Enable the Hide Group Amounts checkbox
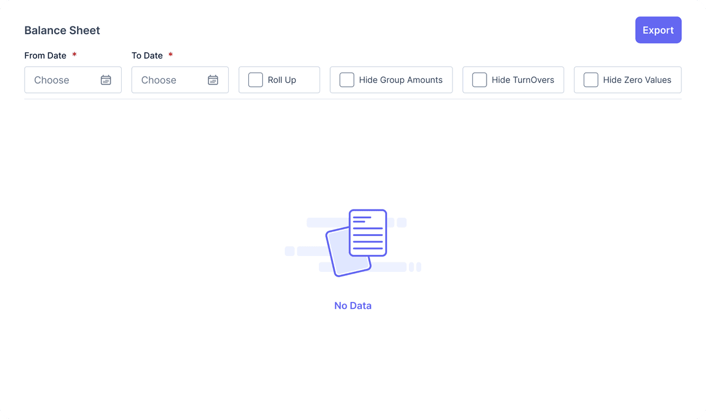Image resolution: width=706 pixels, height=419 pixels. click(347, 80)
